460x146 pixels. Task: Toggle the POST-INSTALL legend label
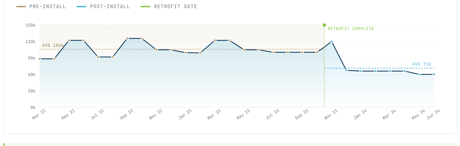pyautogui.click(x=110, y=6)
